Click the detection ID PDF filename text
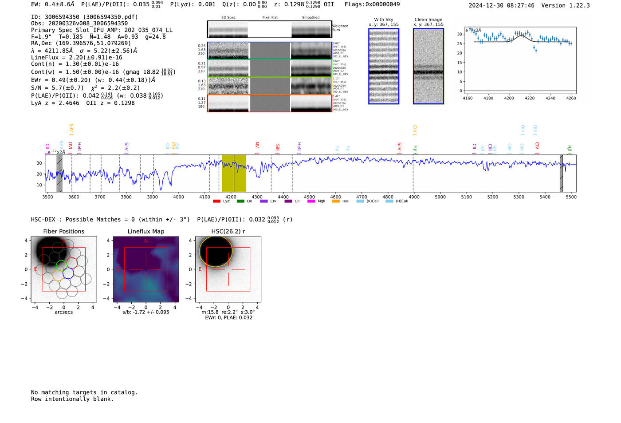 (110, 17)
